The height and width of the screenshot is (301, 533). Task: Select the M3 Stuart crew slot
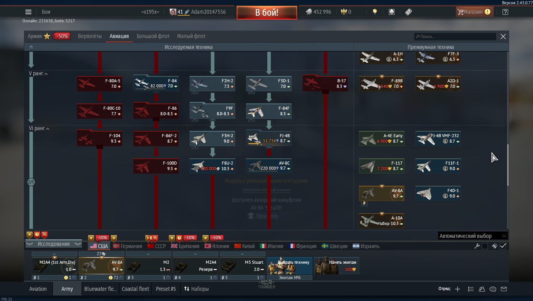click(242, 266)
